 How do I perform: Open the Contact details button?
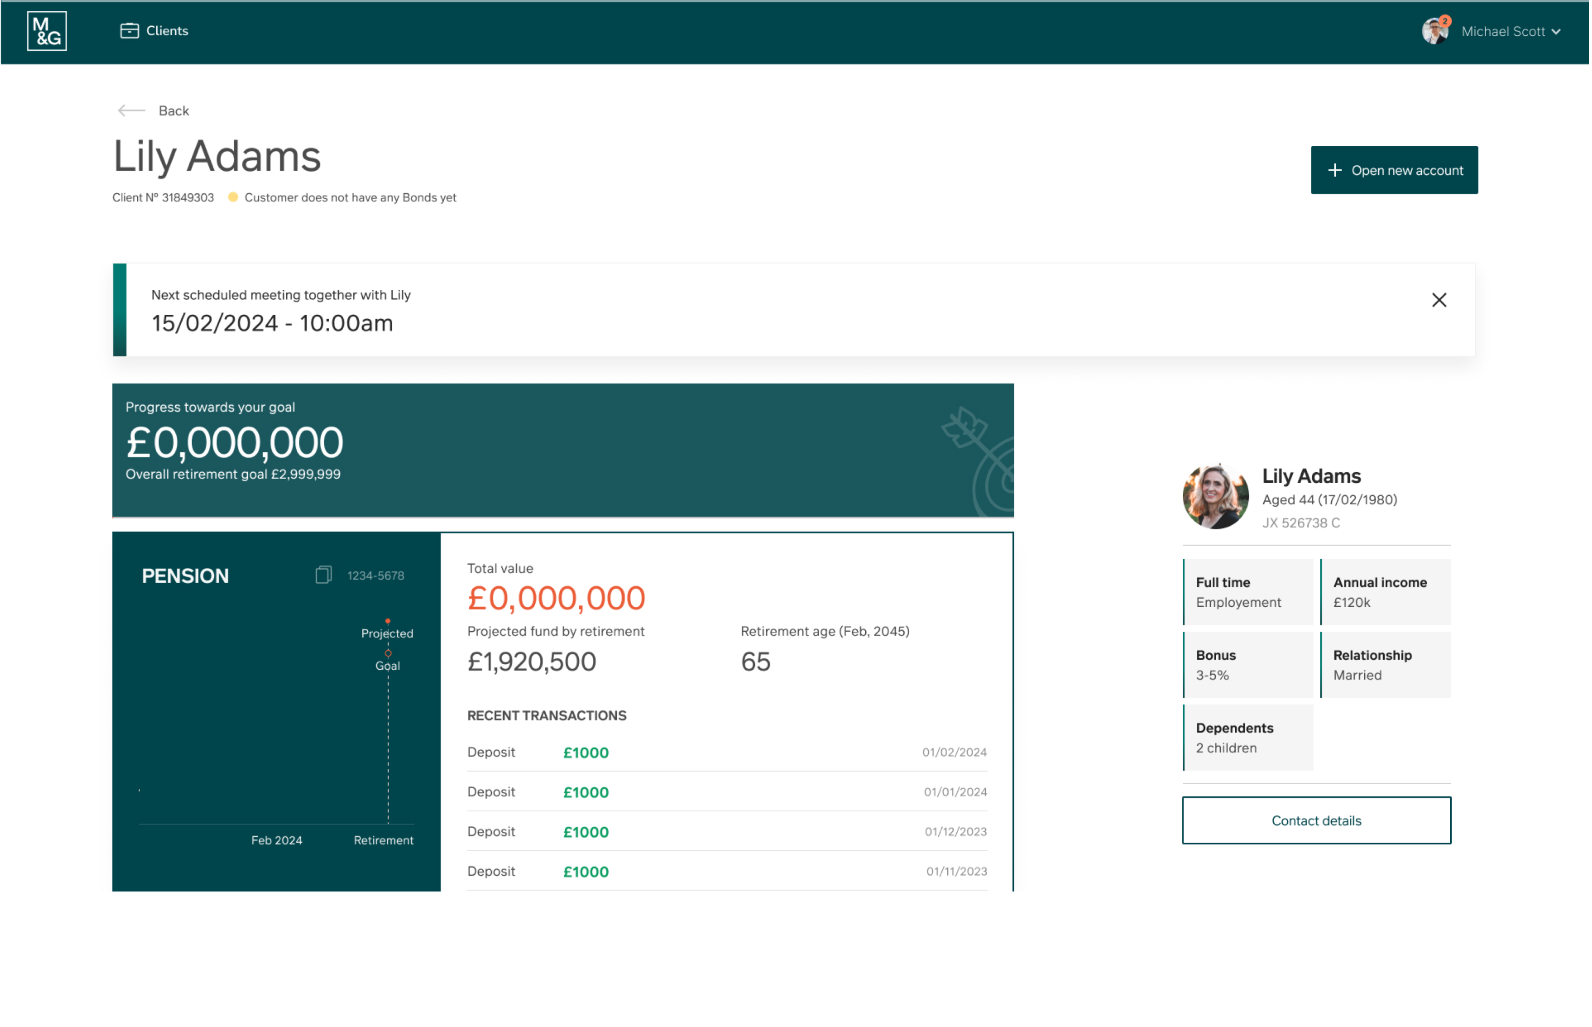point(1317,821)
